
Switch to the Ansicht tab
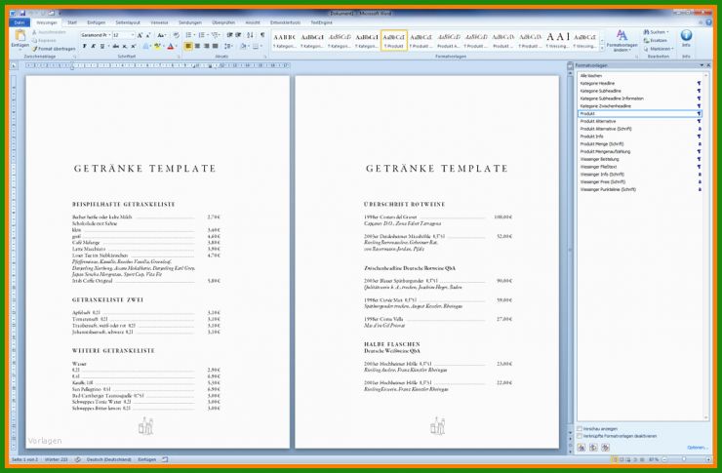[253, 22]
